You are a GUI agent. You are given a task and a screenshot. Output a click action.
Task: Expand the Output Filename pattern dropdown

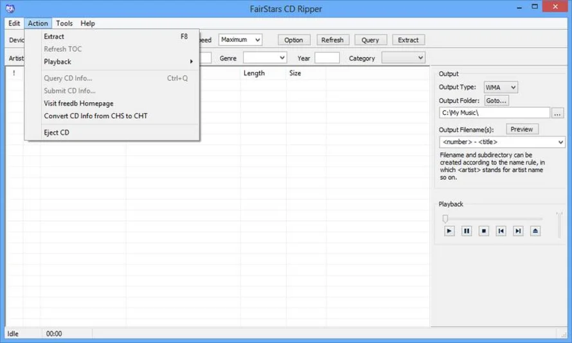(x=503, y=142)
